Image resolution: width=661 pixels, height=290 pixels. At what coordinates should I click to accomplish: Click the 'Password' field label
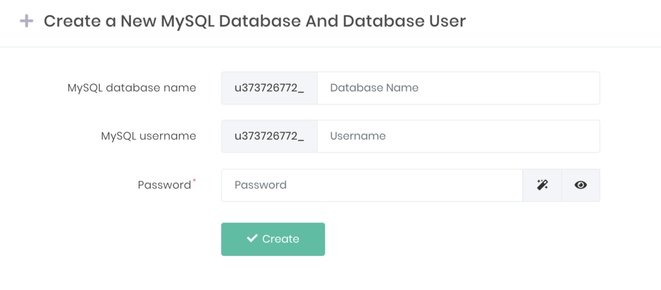[164, 185]
